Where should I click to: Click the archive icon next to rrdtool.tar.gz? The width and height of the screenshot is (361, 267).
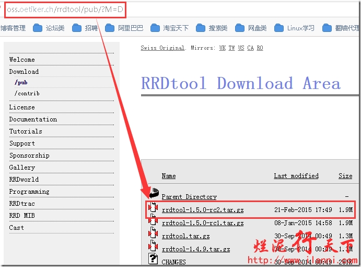pos(153,232)
